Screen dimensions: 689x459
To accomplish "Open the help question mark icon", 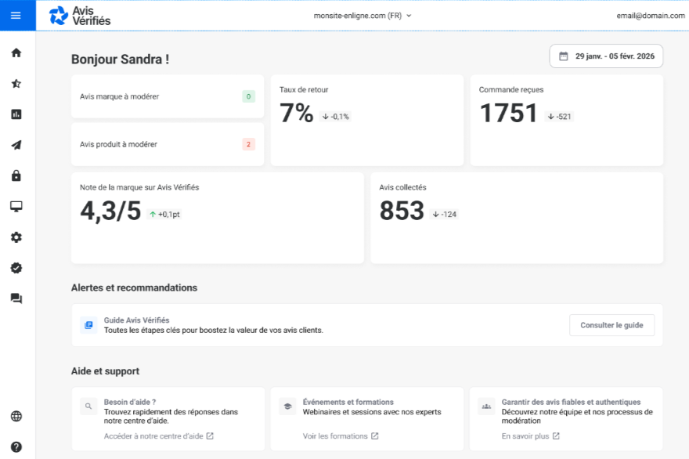I will (16, 447).
